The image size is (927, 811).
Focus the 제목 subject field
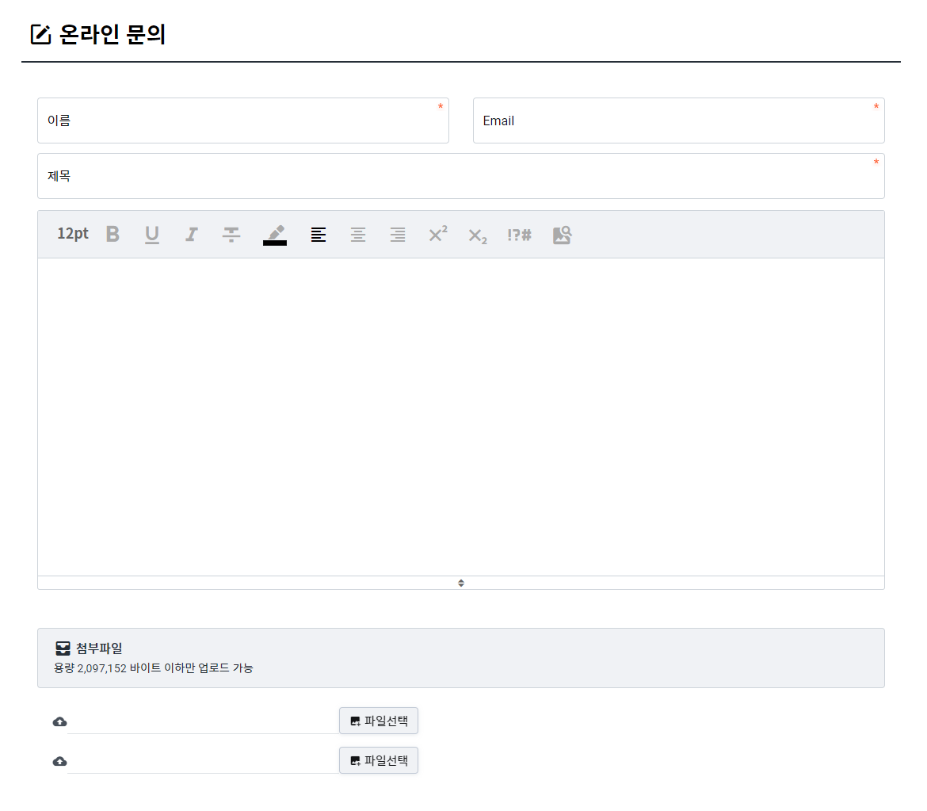460,176
